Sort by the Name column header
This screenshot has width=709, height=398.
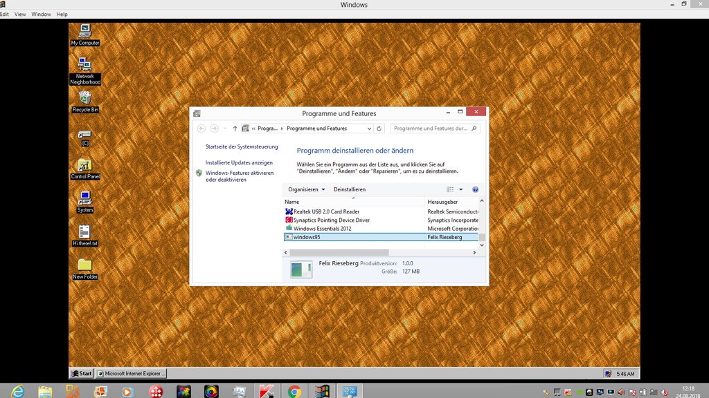[x=354, y=202]
